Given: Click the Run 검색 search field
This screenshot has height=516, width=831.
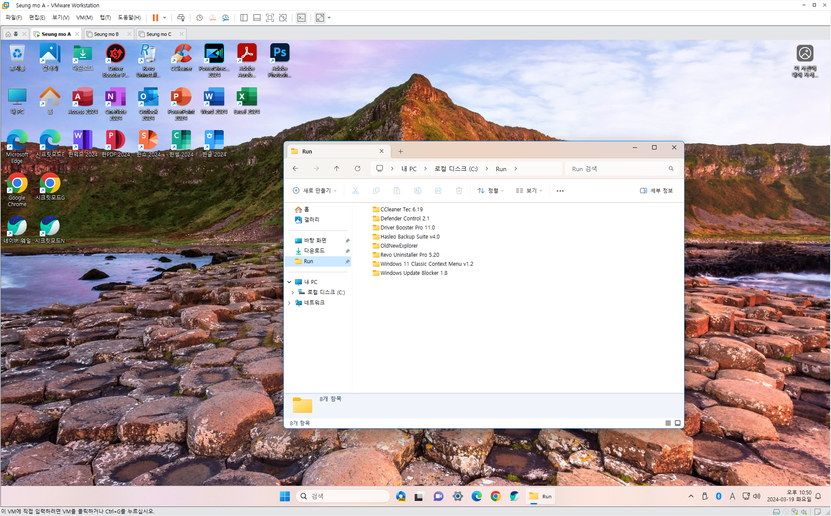Looking at the screenshot, I should point(618,169).
